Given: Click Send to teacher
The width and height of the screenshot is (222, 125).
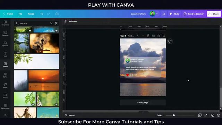Looking at the screenshot, I should (x=194, y=14).
